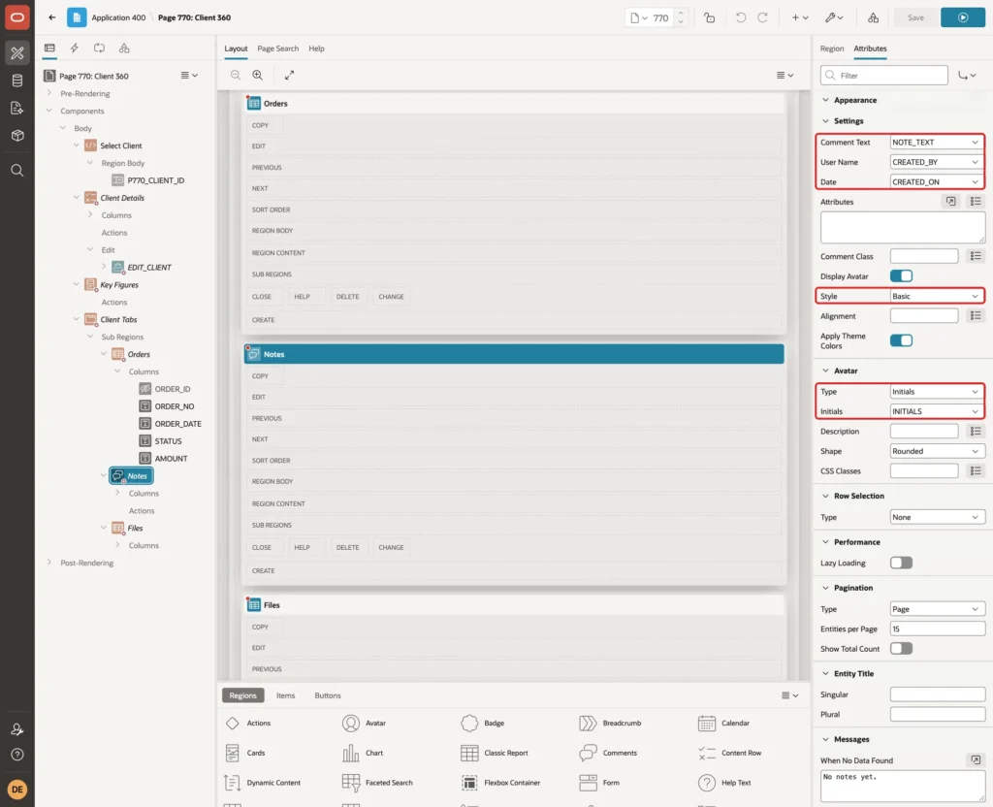Toggle the Display Avatar switch
This screenshot has height=807, width=993.
[901, 276]
